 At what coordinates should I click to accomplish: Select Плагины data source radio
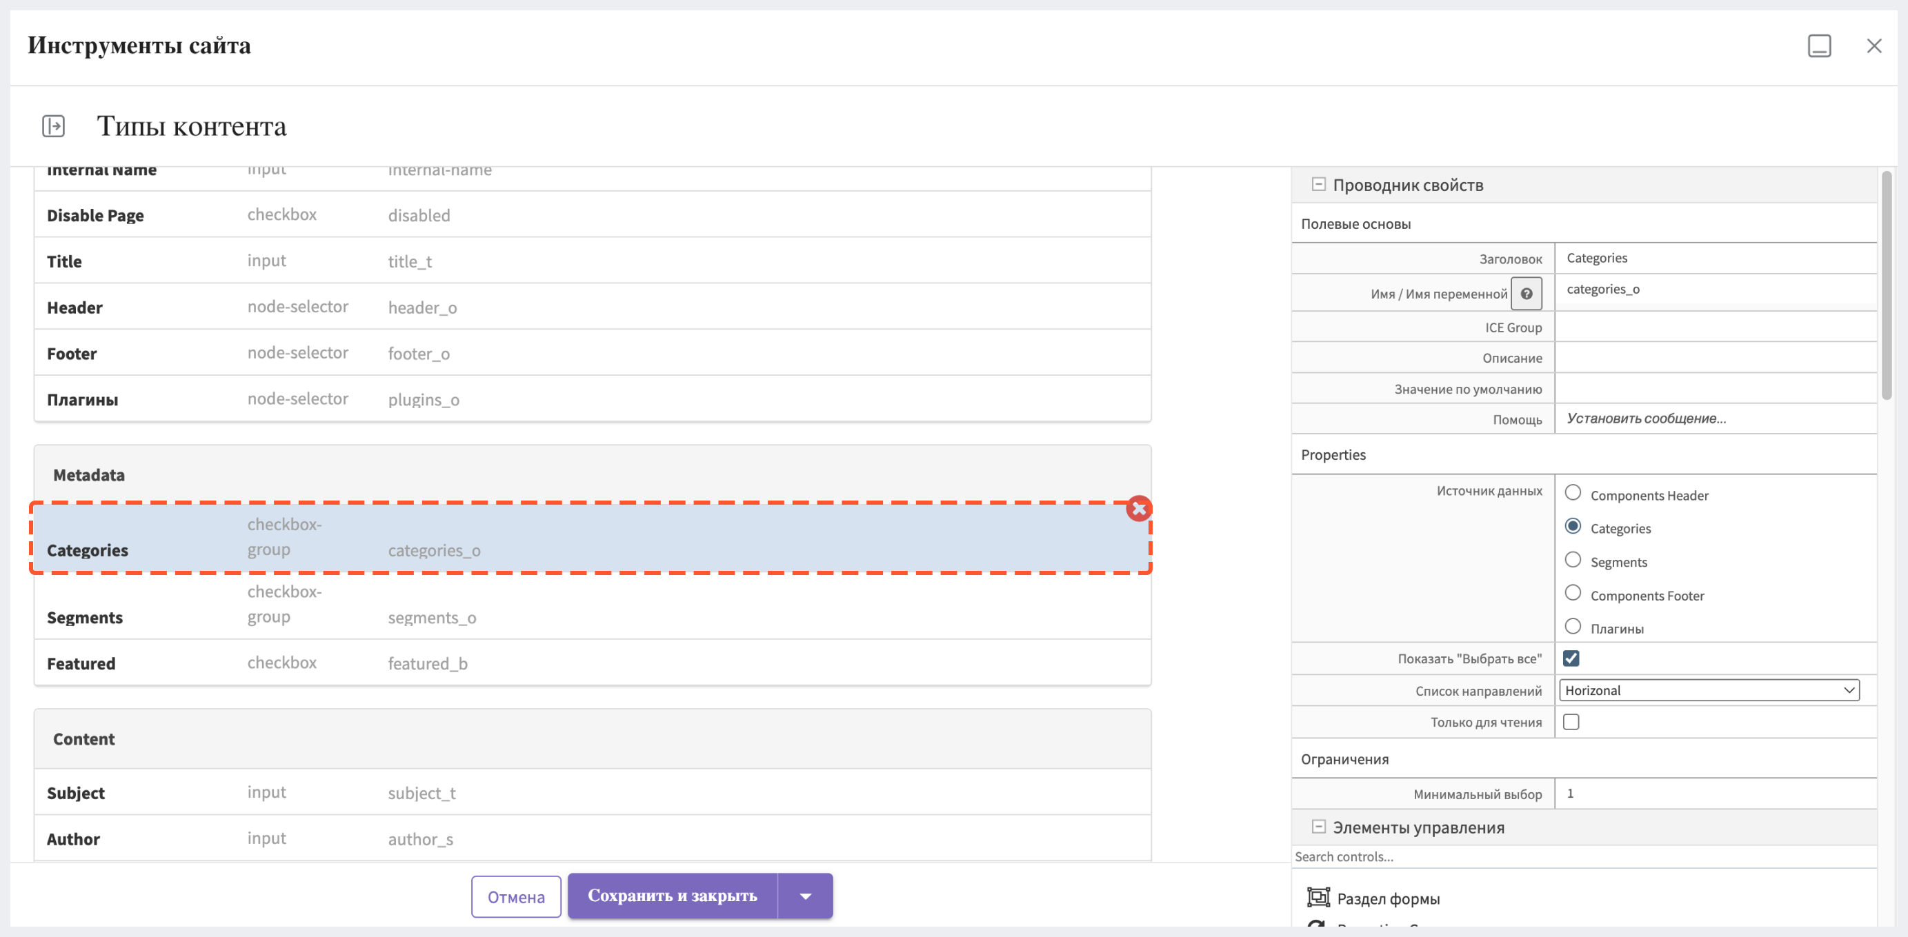point(1573,626)
